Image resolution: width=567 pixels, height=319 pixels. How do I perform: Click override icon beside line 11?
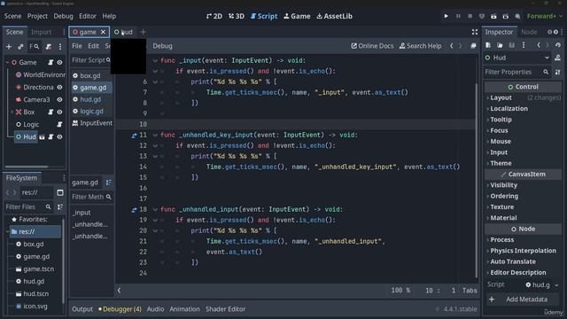(x=134, y=135)
